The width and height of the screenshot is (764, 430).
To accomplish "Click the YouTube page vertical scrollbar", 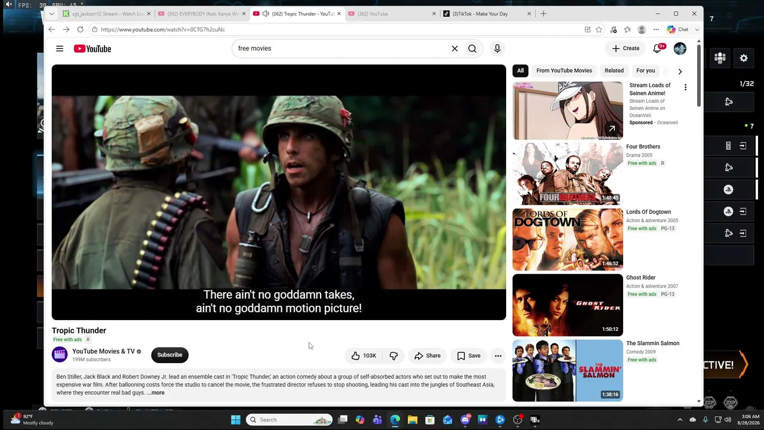I will 699,75.
